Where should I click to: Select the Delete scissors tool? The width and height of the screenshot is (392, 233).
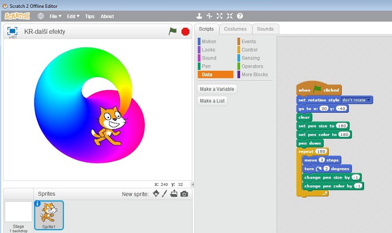209,16
